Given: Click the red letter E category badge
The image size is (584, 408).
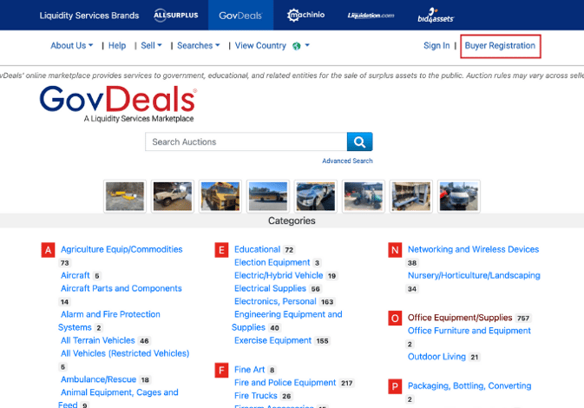Looking at the screenshot, I should point(221,250).
